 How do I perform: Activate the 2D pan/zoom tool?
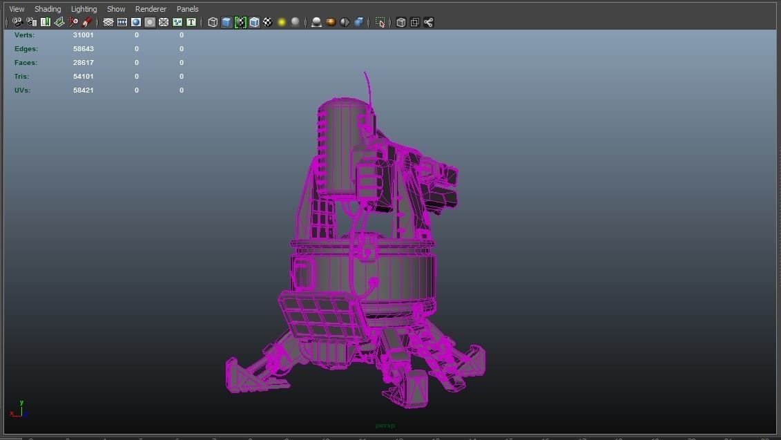point(73,22)
